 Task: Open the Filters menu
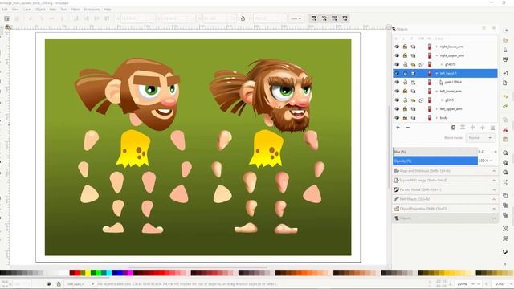point(75,10)
